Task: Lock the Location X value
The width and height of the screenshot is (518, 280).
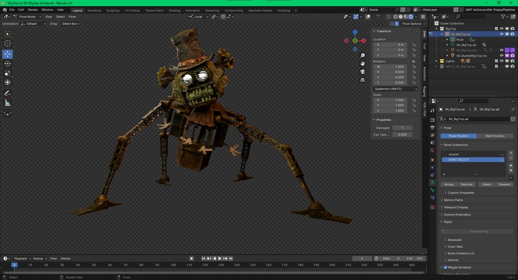Action: click(x=414, y=45)
